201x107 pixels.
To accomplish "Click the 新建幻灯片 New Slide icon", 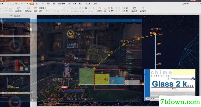I will pyautogui.click(x=29, y=8).
